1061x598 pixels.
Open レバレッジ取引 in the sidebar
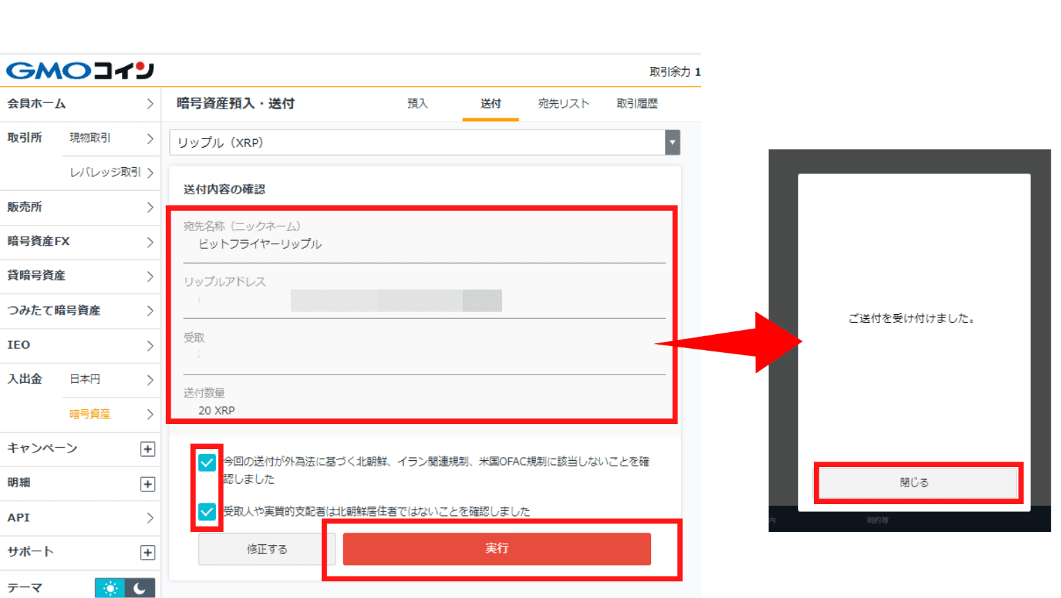coord(105,172)
